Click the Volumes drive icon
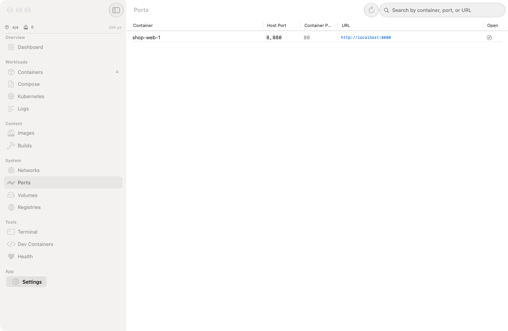The height and width of the screenshot is (331, 508). (11, 195)
